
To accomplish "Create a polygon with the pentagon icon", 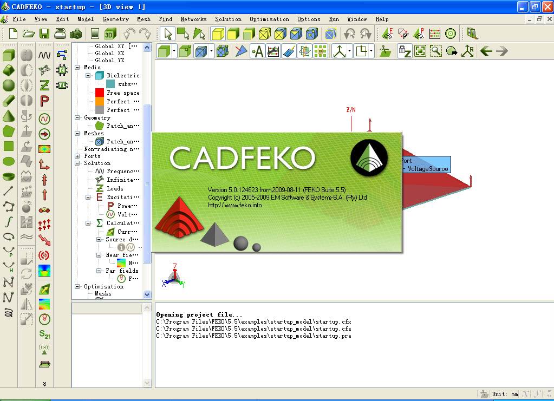I will pos(9,131).
